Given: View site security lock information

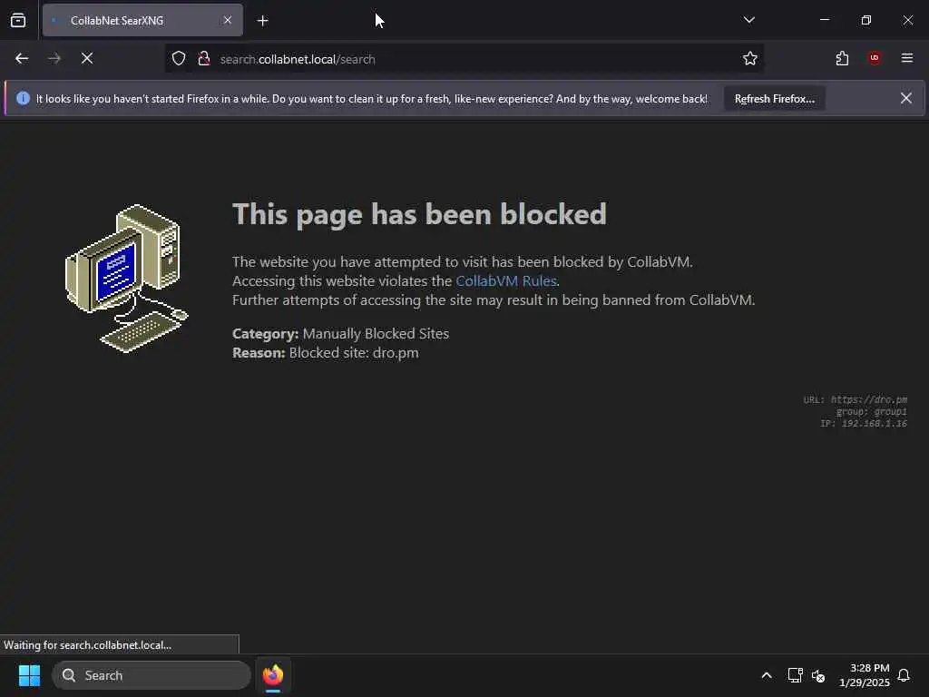Looking at the screenshot, I should (204, 59).
